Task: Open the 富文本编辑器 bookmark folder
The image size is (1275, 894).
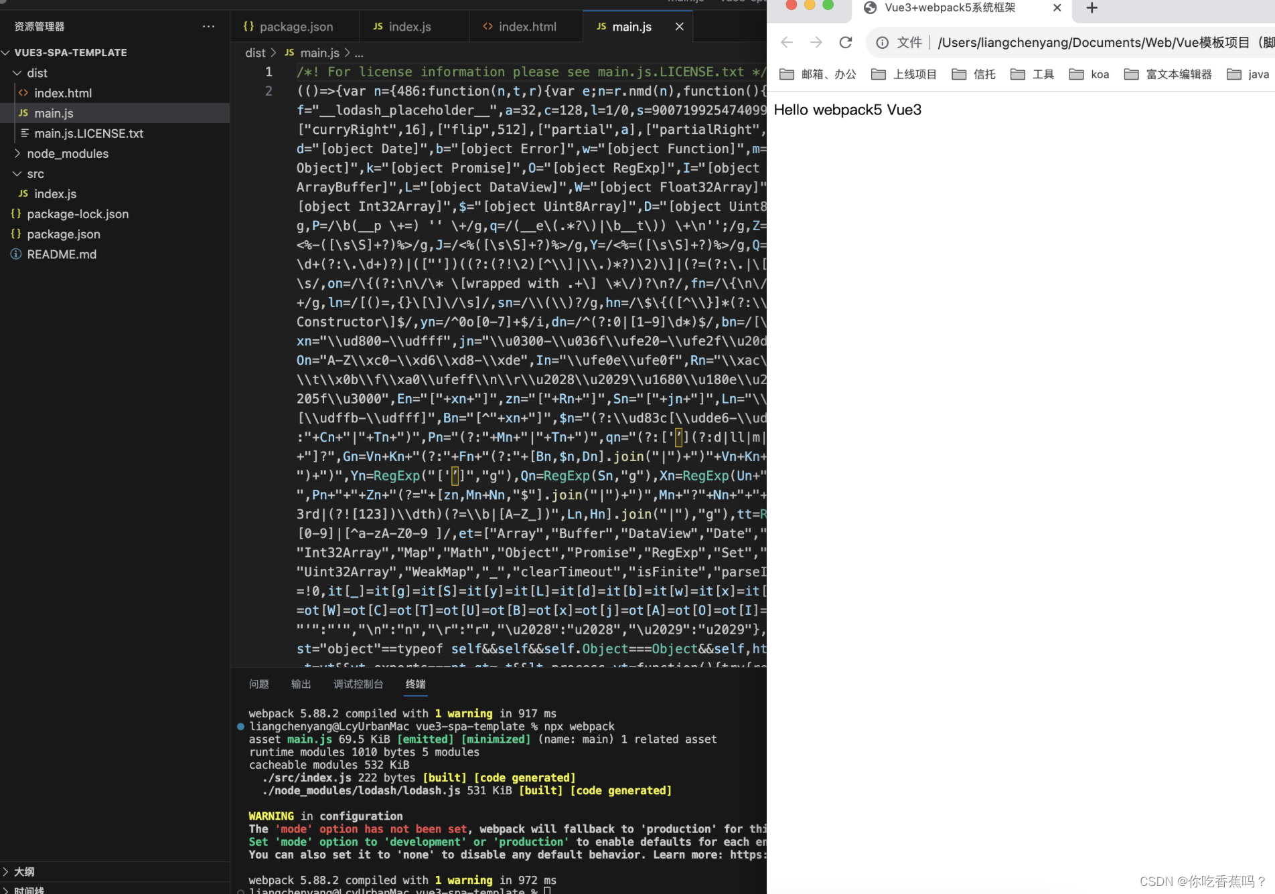Action: 1168,74
